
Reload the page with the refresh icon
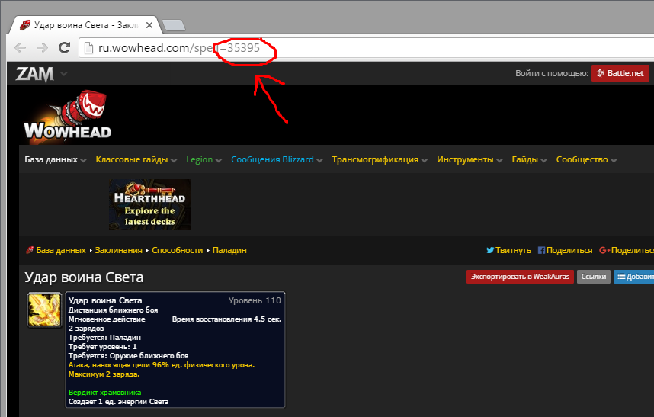coord(64,47)
